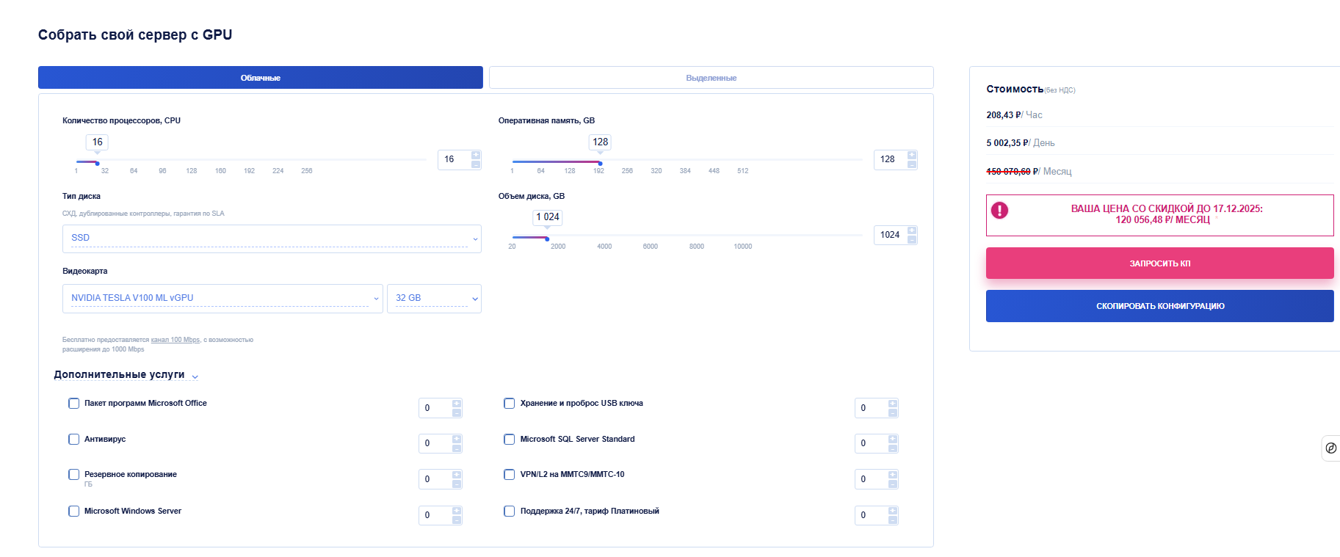Screen dimensions: 1340x557
Task: Follow the канал 100 Mbps link
Action: point(175,340)
